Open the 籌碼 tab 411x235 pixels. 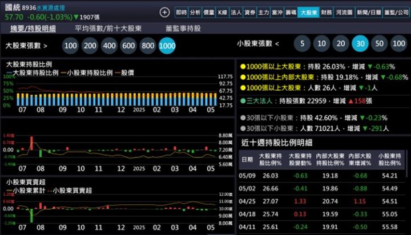click(x=291, y=13)
